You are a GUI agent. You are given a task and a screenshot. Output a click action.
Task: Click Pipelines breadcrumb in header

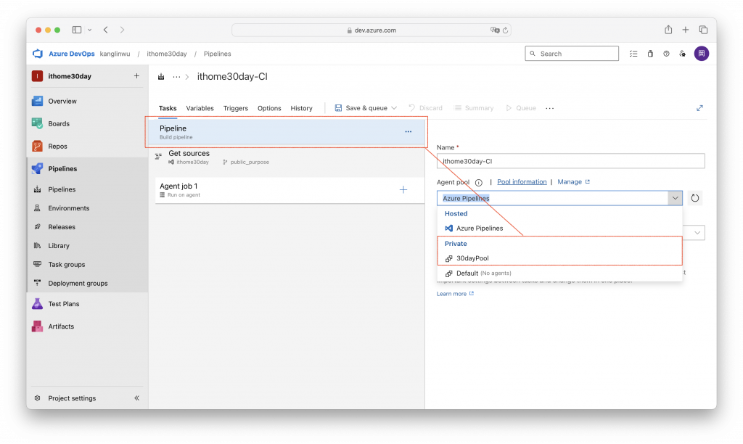(218, 54)
